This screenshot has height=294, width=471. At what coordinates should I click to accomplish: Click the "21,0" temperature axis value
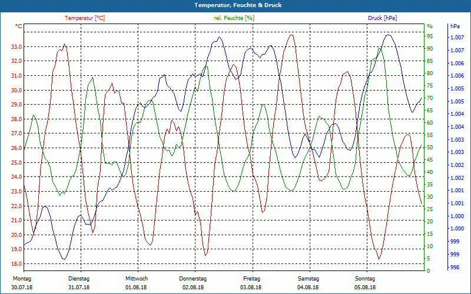16,220
